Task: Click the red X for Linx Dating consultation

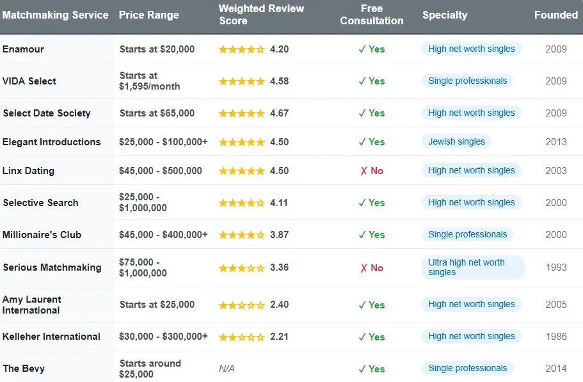Action: (x=371, y=171)
